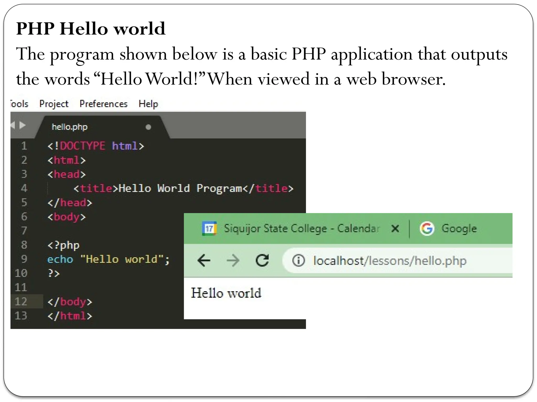Go back with the browser back arrow
The width and height of the screenshot is (537, 402).
(204, 260)
